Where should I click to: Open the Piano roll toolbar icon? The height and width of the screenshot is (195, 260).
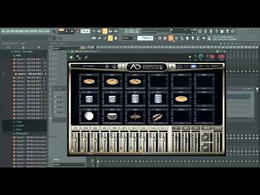(165, 38)
